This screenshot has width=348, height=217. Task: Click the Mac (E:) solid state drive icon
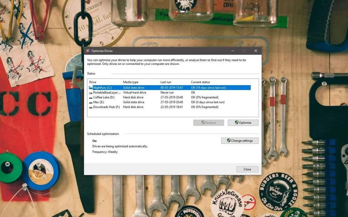[x=90, y=102]
